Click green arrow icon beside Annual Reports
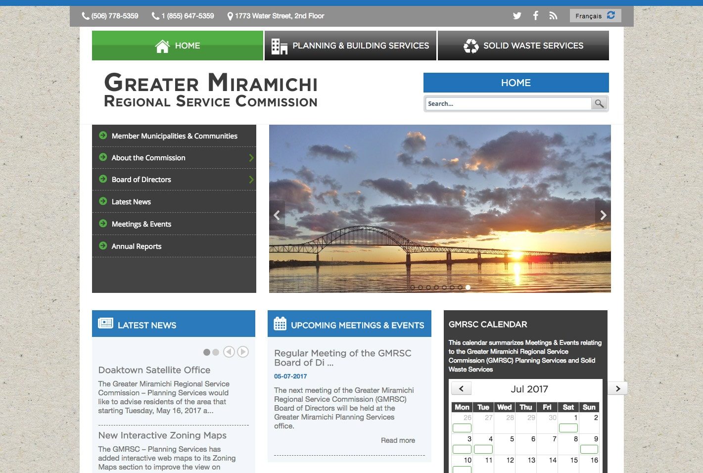The height and width of the screenshot is (473, 703). (103, 245)
